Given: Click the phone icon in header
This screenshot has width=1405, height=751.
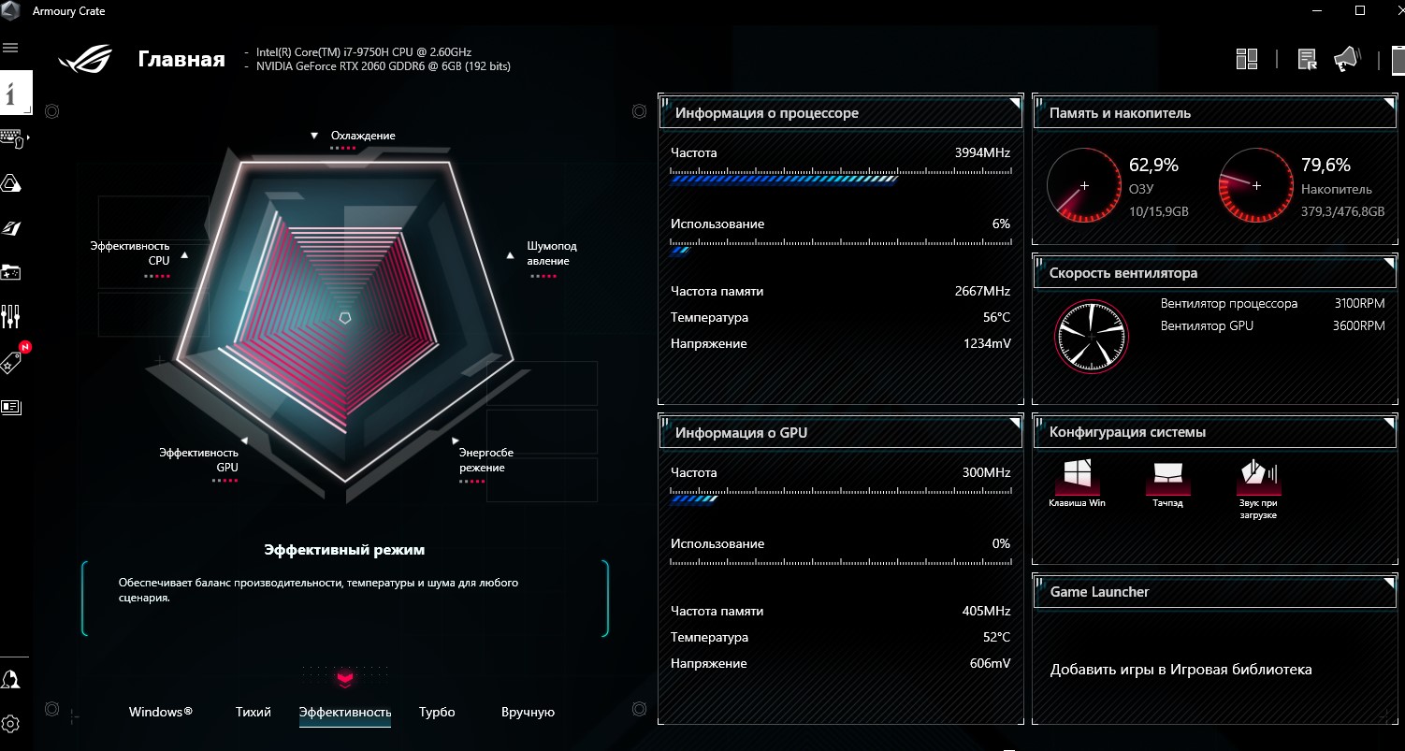Looking at the screenshot, I should (1398, 60).
